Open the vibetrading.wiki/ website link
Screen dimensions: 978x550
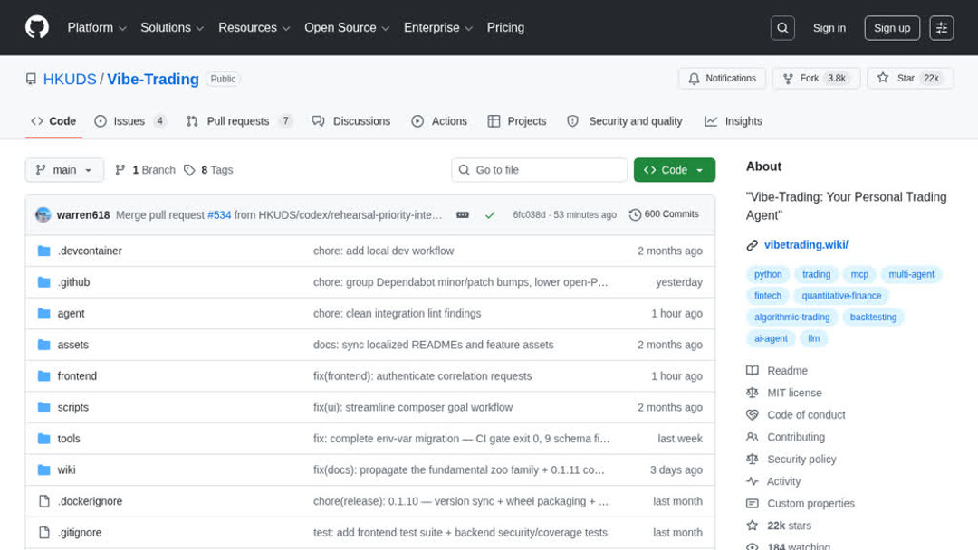click(x=806, y=245)
